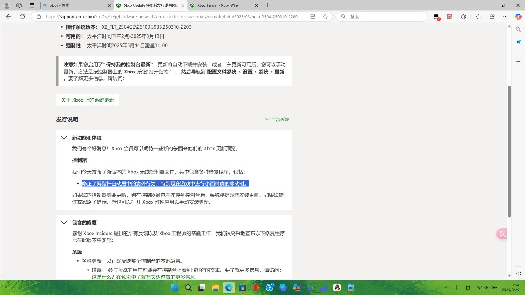The image size is (525, 295).
Task: Collapse the 包含的修复 section
Action: (64, 223)
